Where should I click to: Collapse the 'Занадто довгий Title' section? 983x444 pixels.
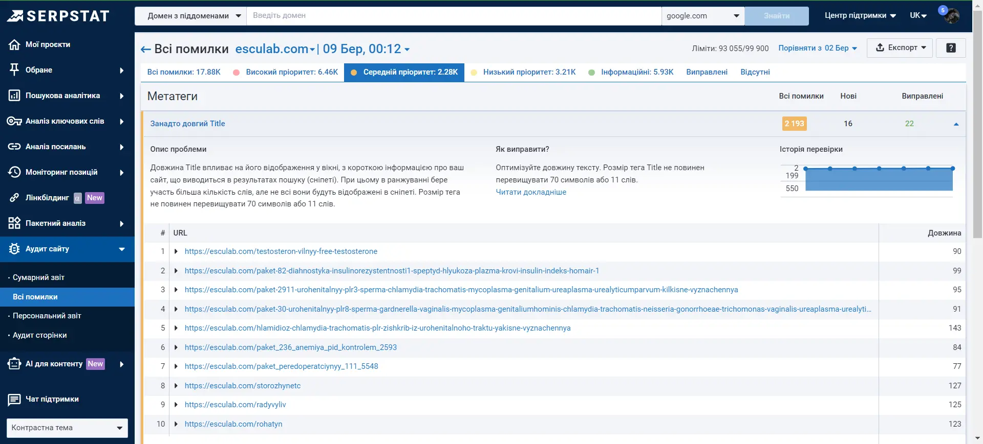click(956, 124)
